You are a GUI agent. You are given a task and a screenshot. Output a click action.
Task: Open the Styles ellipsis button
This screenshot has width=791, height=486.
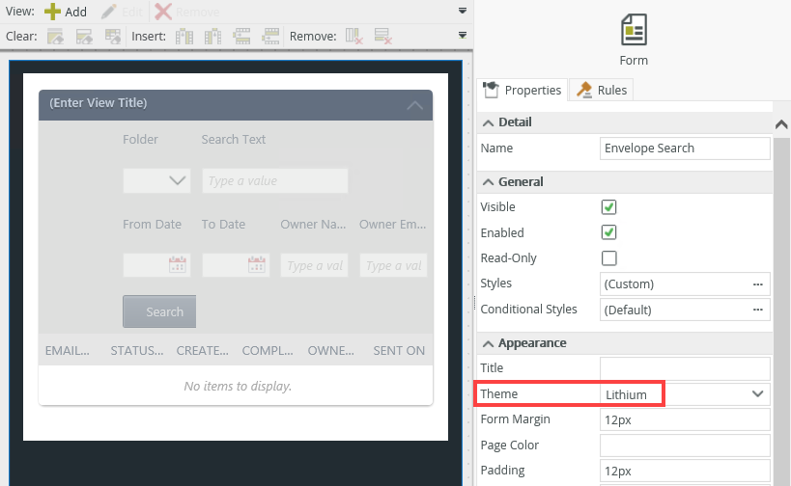pos(758,284)
